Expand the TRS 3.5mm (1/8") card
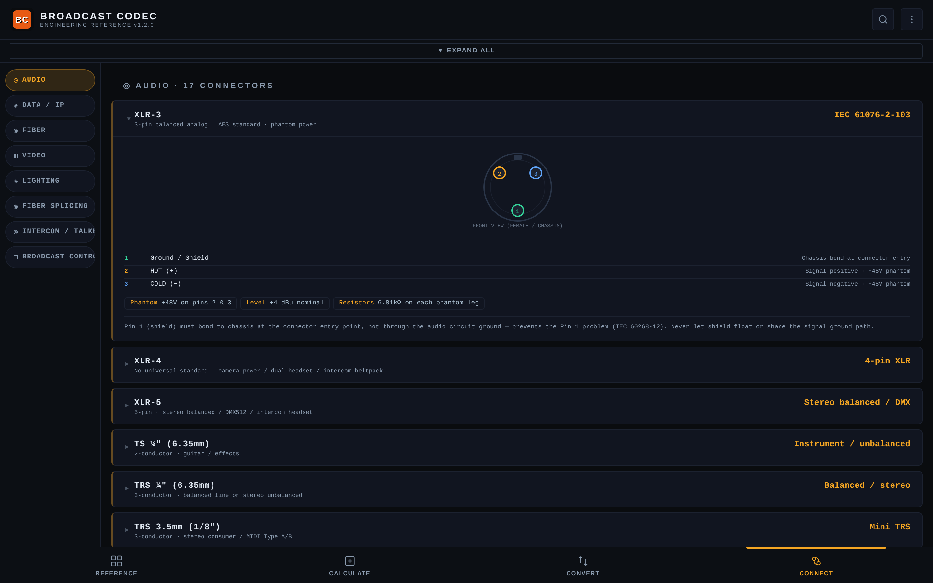Viewport: 933px width, 583px height. pos(517,531)
